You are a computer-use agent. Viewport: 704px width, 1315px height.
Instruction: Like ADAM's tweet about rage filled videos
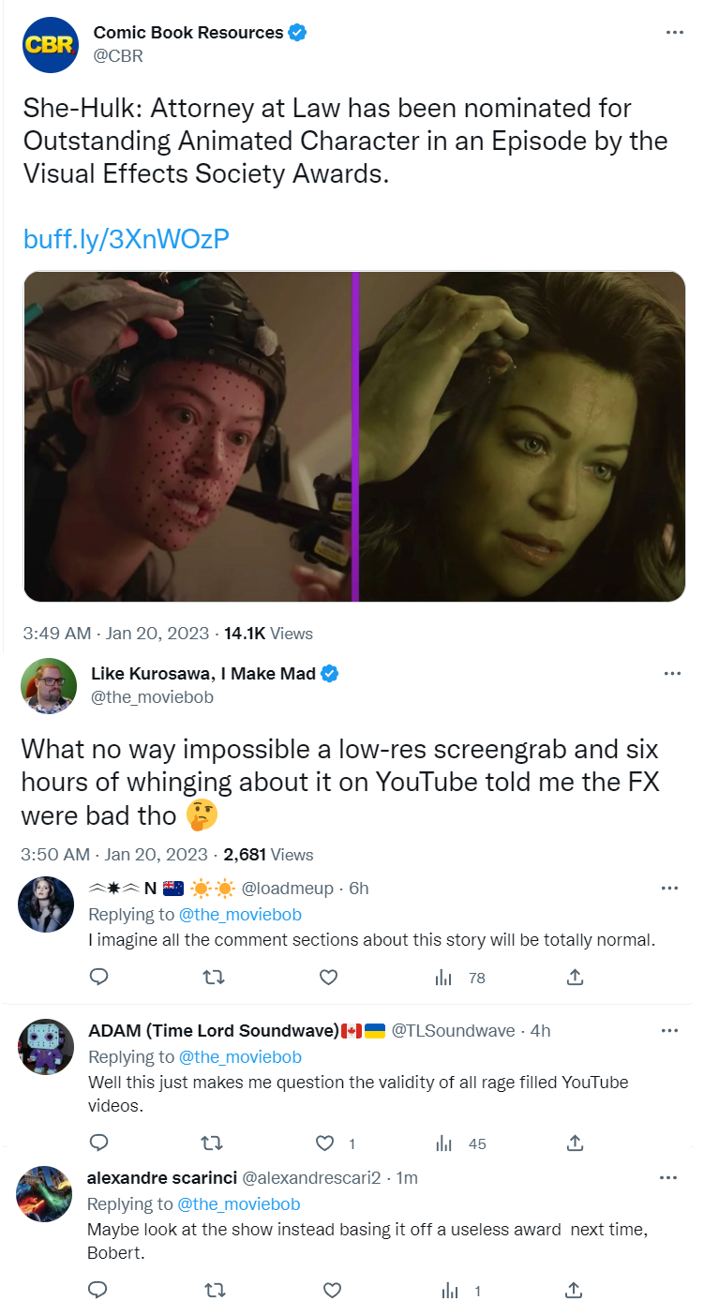pyautogui.click(x=325, y=1143)
